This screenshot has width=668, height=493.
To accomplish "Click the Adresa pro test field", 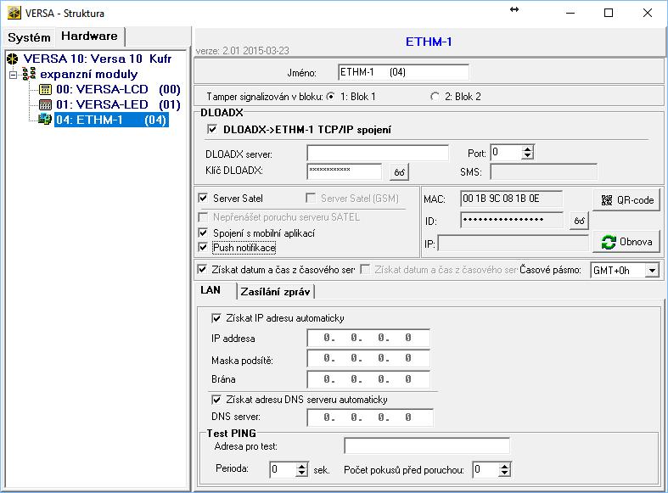I will click(427, 445).
